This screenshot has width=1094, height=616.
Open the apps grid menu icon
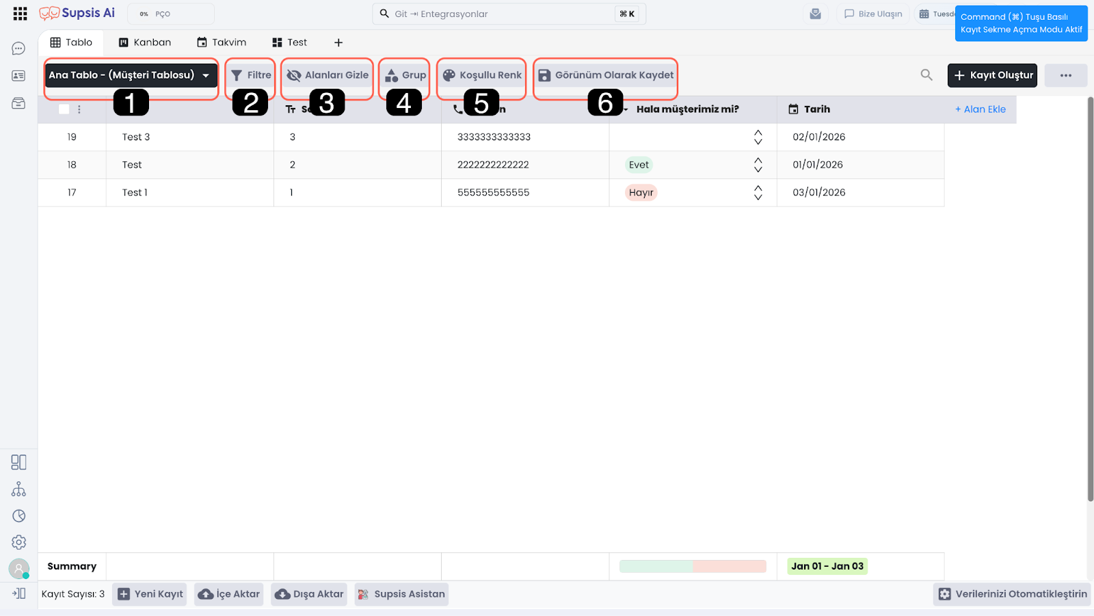[20, 14]
